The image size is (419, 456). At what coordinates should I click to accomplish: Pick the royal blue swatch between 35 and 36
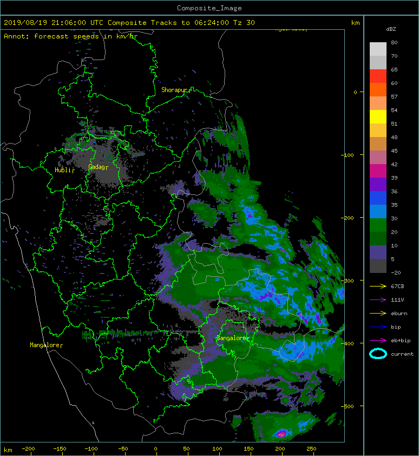click(378, 198)
